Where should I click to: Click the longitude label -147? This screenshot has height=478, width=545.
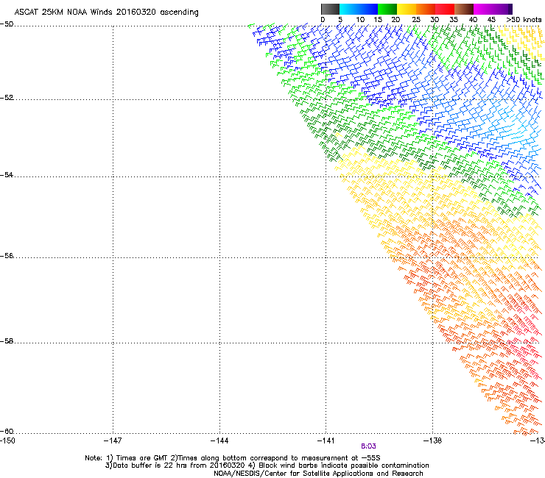pyautogui.click(x=113, y=440)
